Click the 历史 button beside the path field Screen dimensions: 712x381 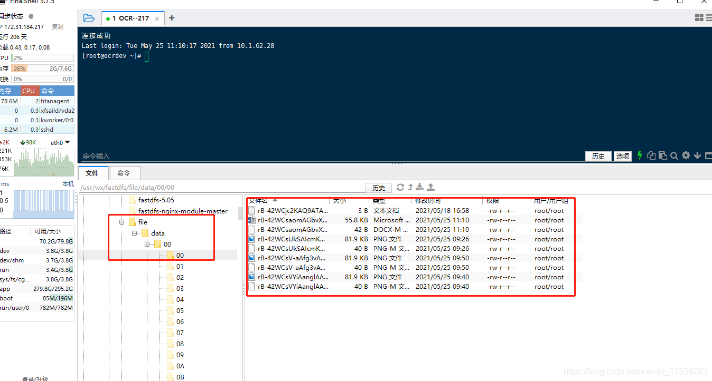tap(379, 188)
